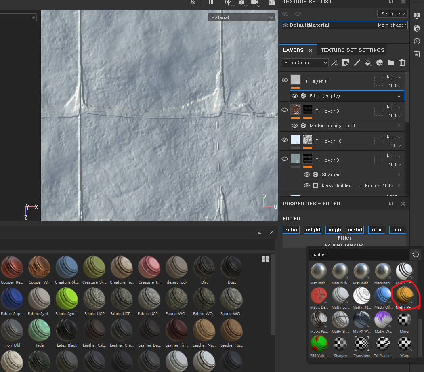Click the pause rendering icon
Image resolution: width=424 pixels, height=372 pixels.
211,2
